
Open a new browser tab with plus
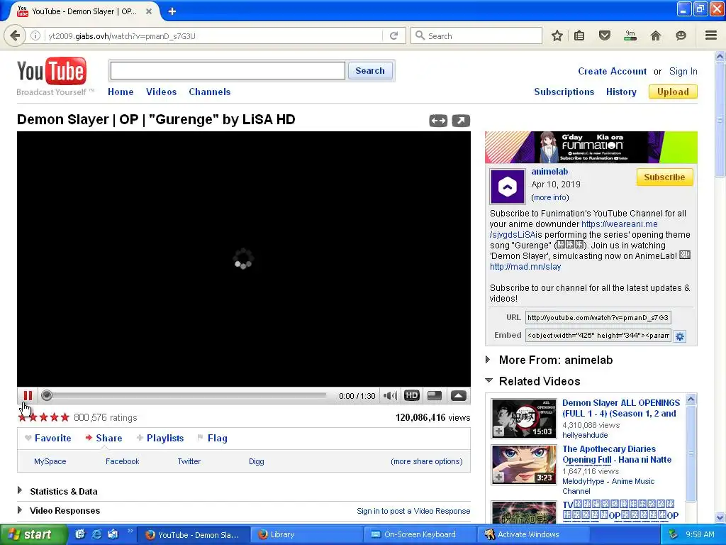click(172, 11)
